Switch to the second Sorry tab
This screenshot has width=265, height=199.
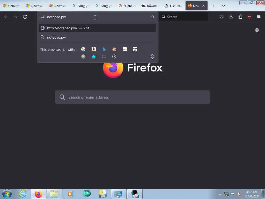pyautogui.click(x=104, y=6)
